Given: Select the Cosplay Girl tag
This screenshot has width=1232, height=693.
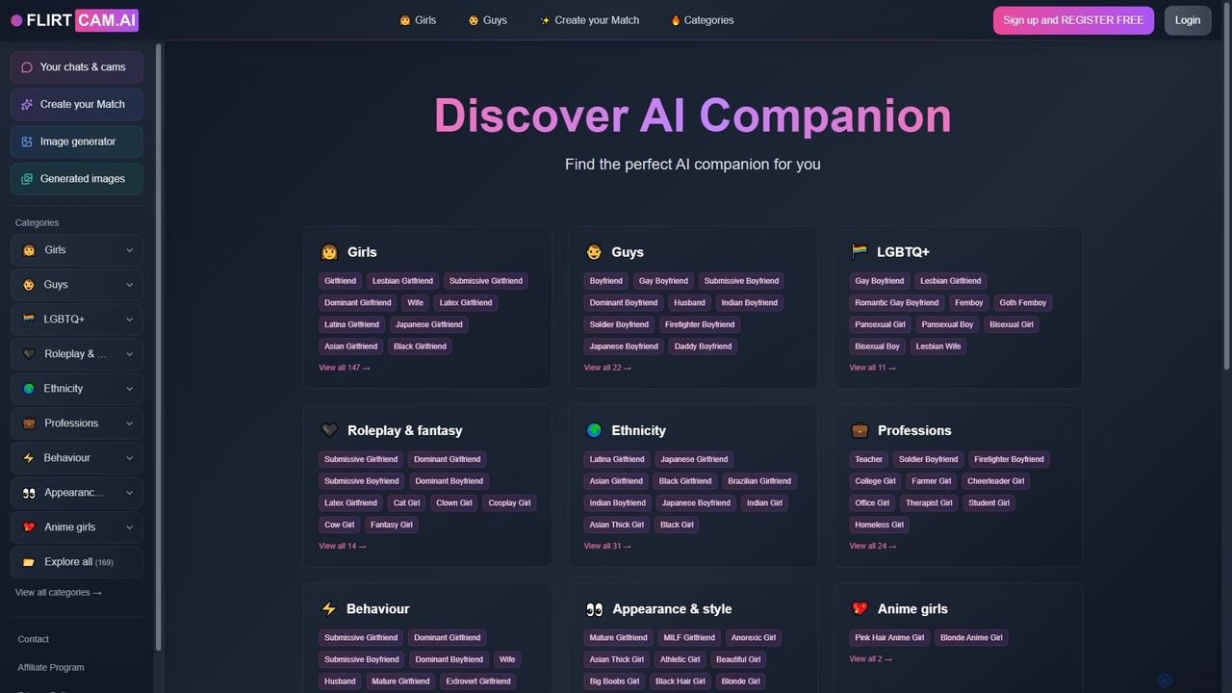Looking at the screenshot, I should pyautogui.click(x=509, y=502).
